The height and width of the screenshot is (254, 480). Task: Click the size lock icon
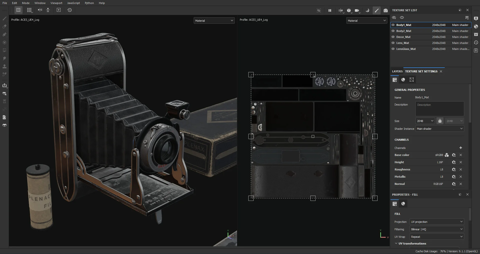coord(440,121)
